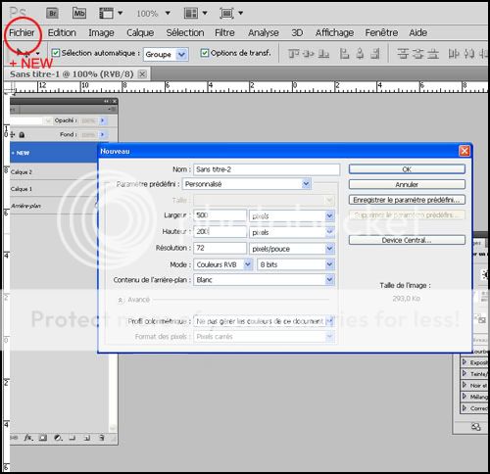Image resolution: width=490 pixels, height=474 pixels.
Task: Open the Affichage menu
Action: pos(334,32)
